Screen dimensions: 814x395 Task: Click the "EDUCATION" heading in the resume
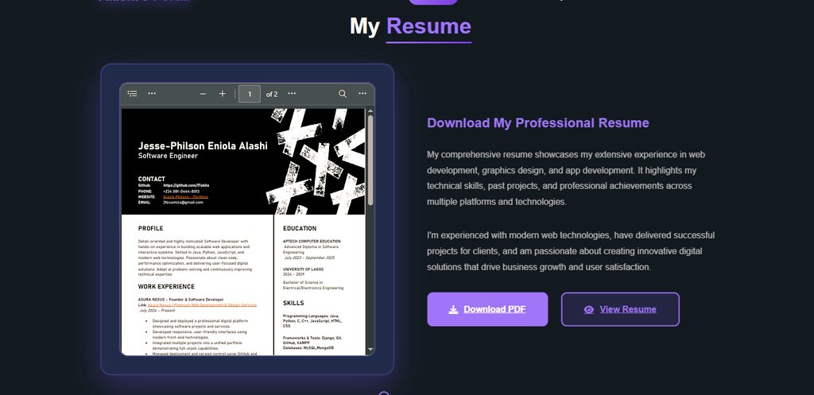[x=300, y=228]
